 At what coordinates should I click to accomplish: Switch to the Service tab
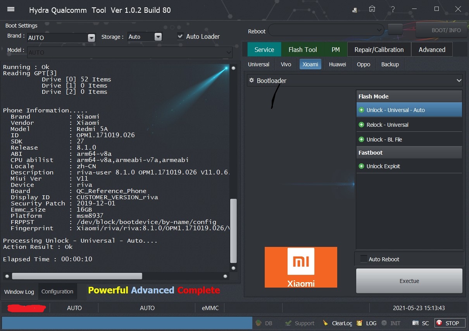coord(264,50)
